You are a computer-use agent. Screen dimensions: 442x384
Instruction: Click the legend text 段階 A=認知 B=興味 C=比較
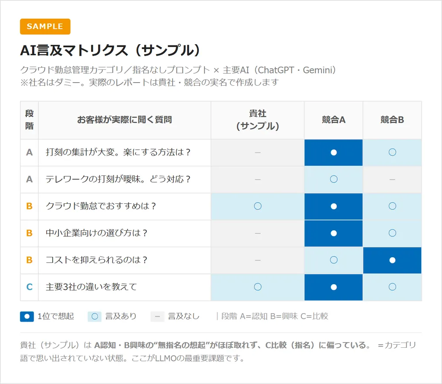click(x=275, y=316)
